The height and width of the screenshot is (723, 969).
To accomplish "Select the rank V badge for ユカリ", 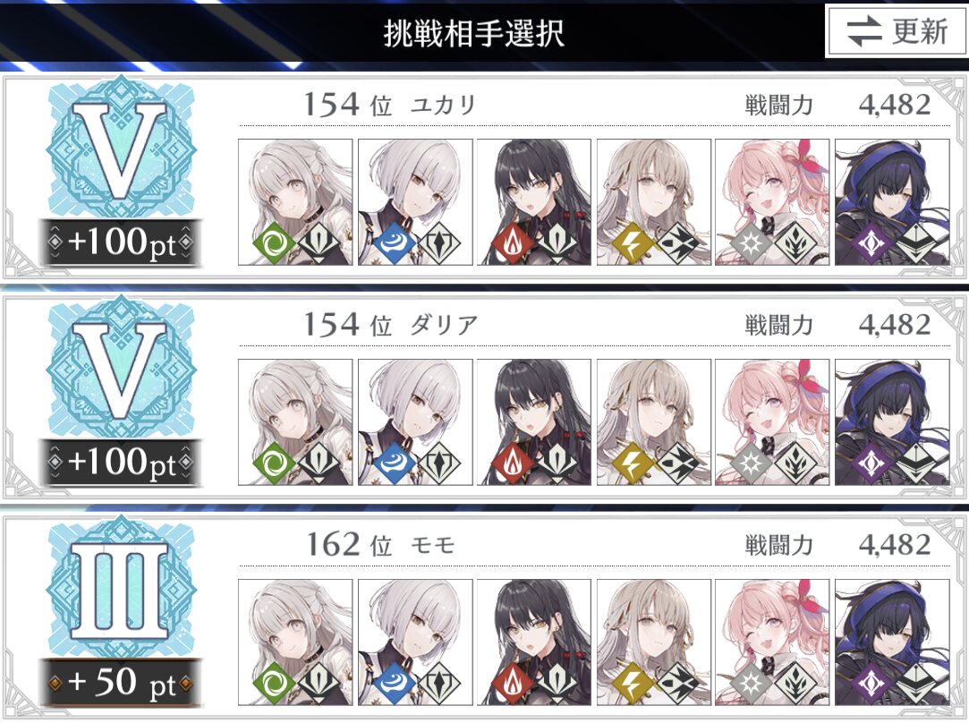I will [x=121, y=147].
